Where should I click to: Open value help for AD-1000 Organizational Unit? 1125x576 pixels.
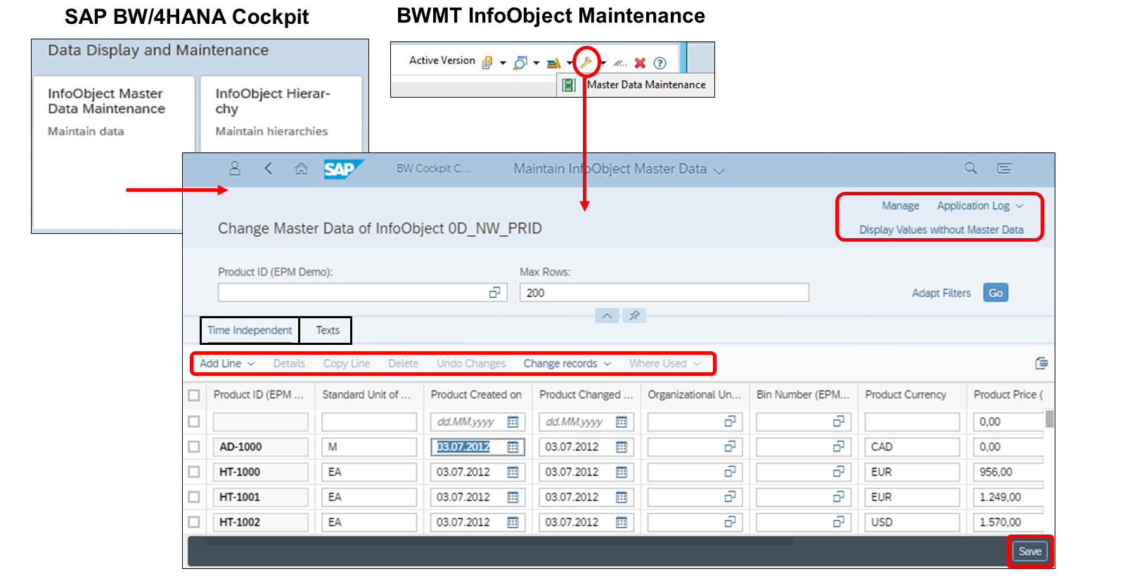[730, 447]
